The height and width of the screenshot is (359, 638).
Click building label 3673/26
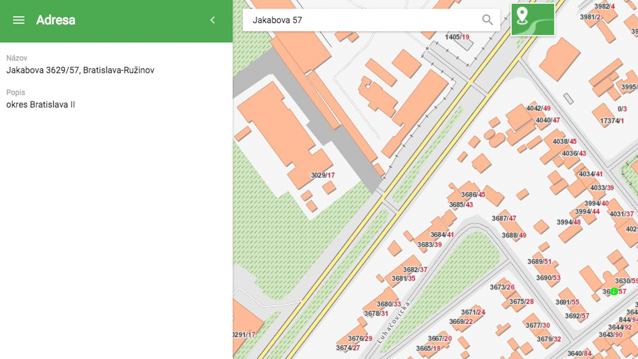click(502, 287)
